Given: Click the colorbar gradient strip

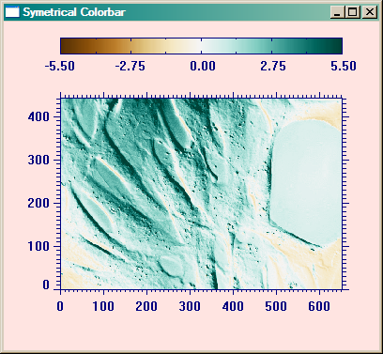Looking at the screenshot, I should coord(201,46).
